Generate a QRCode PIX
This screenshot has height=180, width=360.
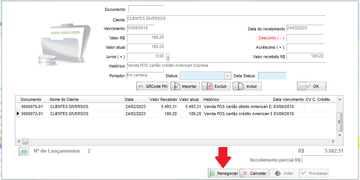coord(152,86)
